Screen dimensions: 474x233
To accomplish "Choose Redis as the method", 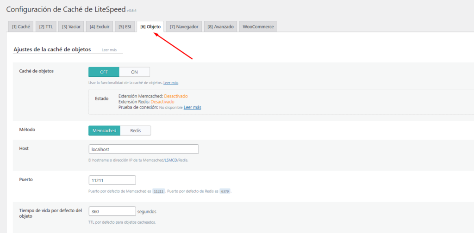I will pyautogui.click(x=136, y=131).
